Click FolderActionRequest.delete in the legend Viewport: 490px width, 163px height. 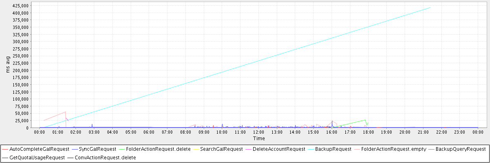coord(158,149)
